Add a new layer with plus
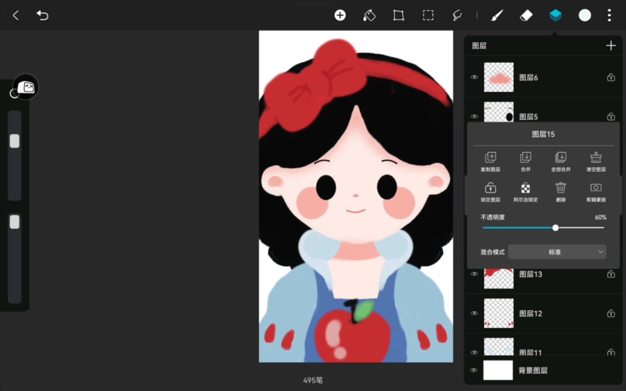 click(611, 46)
